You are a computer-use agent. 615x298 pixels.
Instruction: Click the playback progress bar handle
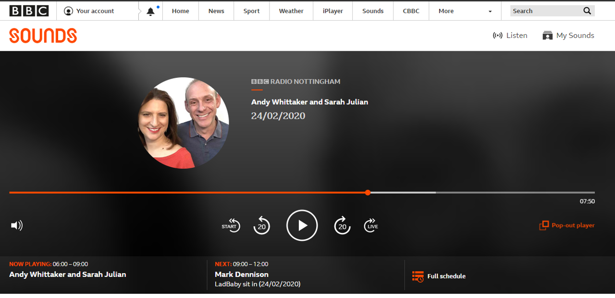click(368, 193)
